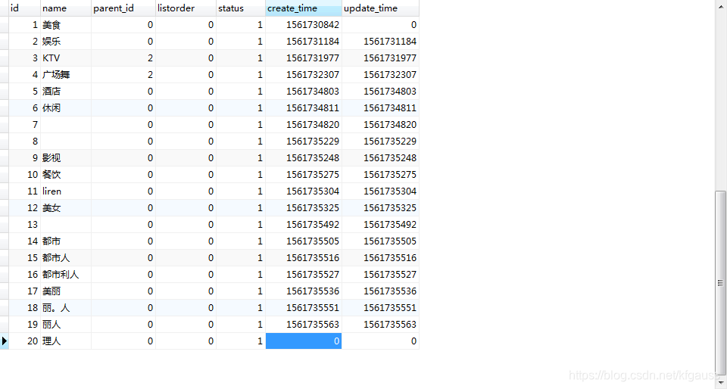This screenshot has width=727, height=389.
Task: Sort by the id column header
Action: click(24, 8)
